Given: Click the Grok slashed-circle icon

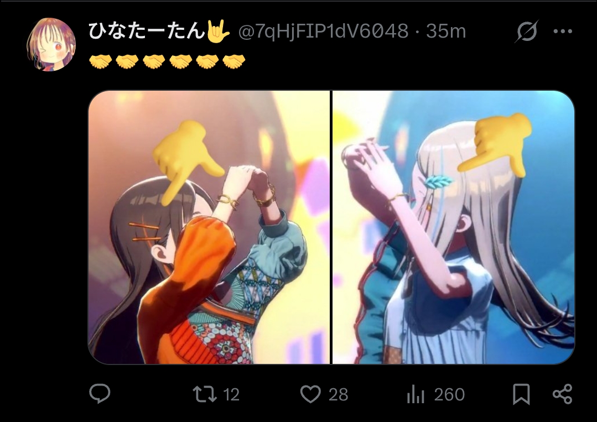Looking at the screenshot, I should pyautogui.click(x=527, y=31).
